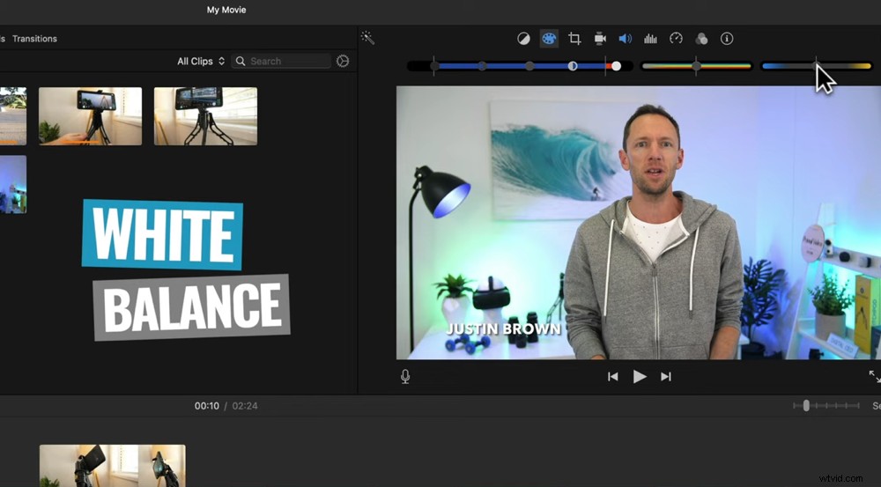Open the Clip Filter and Audio Effects tool
Image resolution: width=881 pixels, height=487 pixels.
click(701, 39)
